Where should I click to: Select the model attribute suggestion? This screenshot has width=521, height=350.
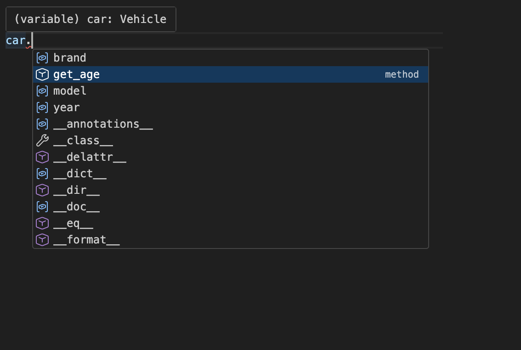pos(70,90)
